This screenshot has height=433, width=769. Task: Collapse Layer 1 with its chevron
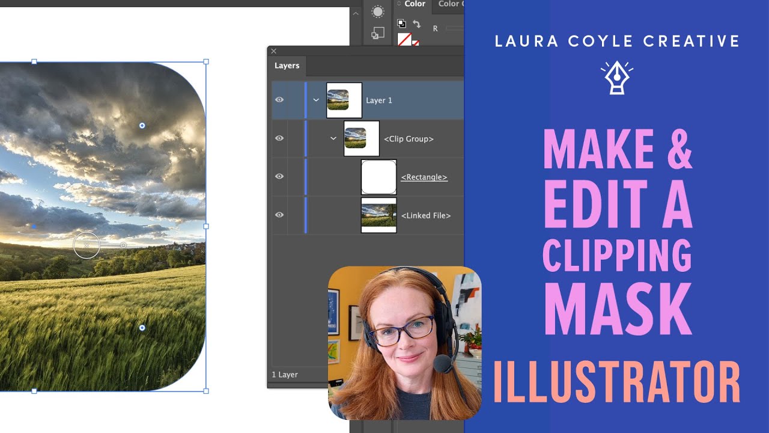(316, 100)
